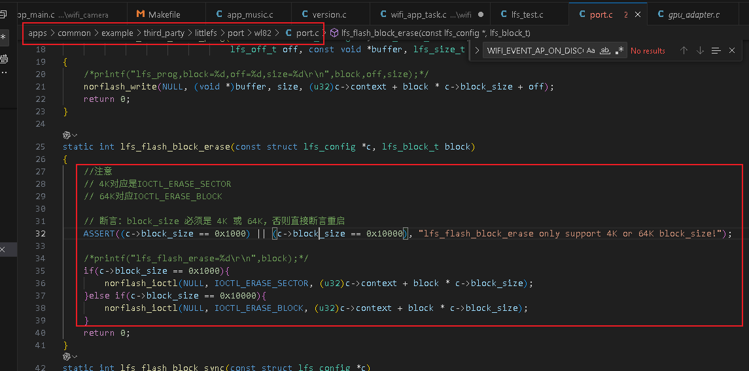
Task: Switch to the app_music.c tab
Action: pyautogui.click(x=244, y=15)
